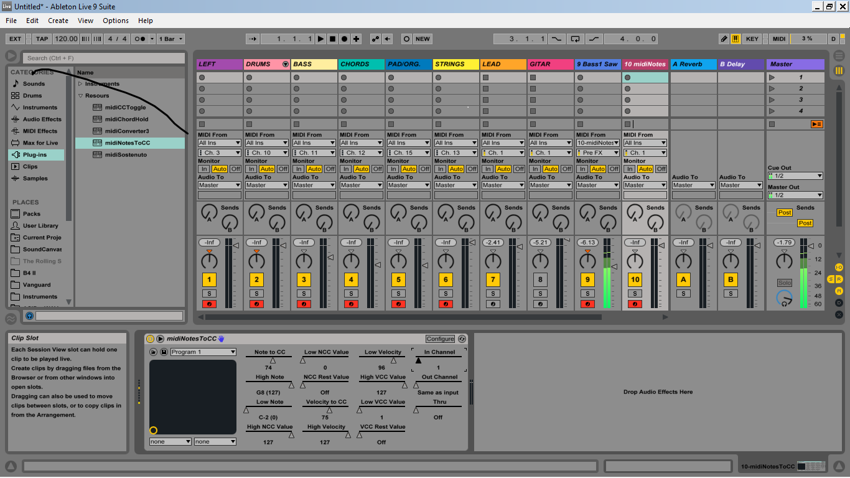Screen dimensions: 850x478
Task: Solo track 3 BASS
Action: click(x=304, y=293)
